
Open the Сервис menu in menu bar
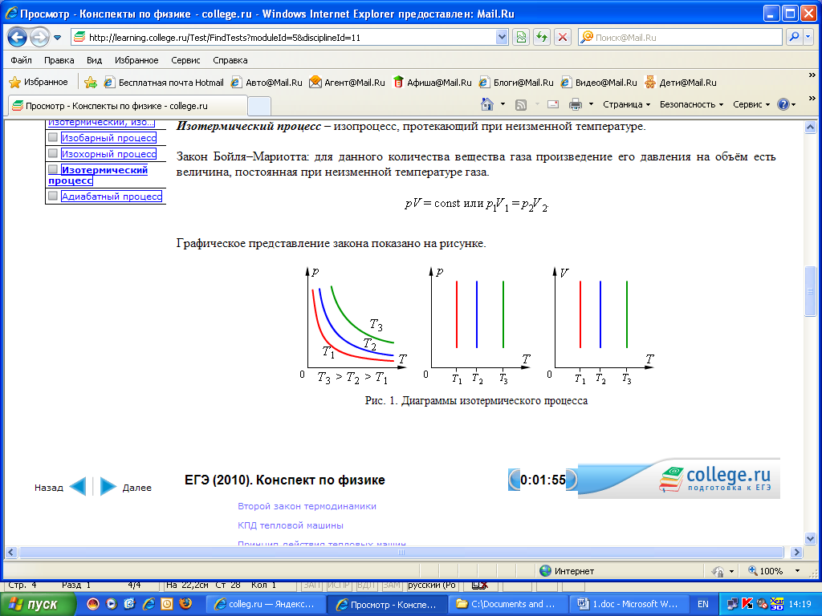tap(185, 60)
